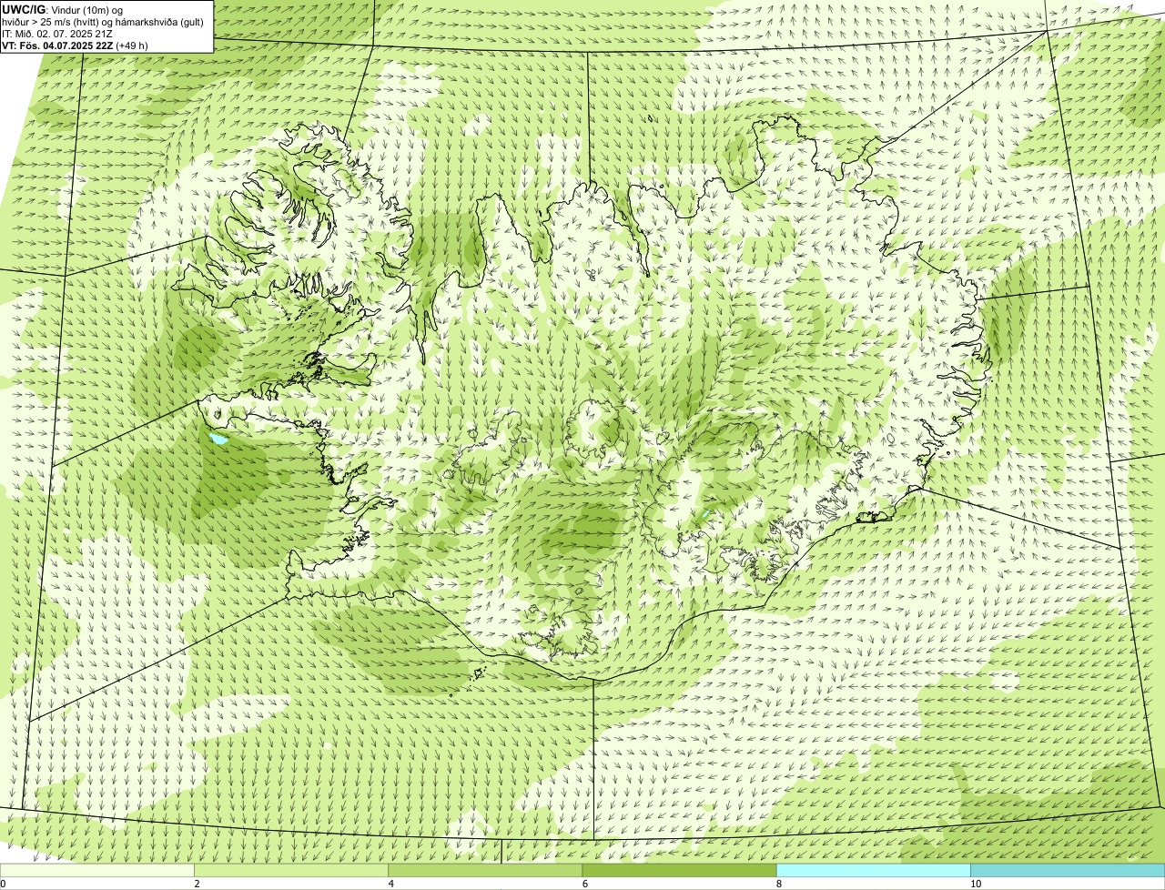Click the scale label '10' on the color bar
This screenshot has width=1165, height=890.
(x=976, y=884)
